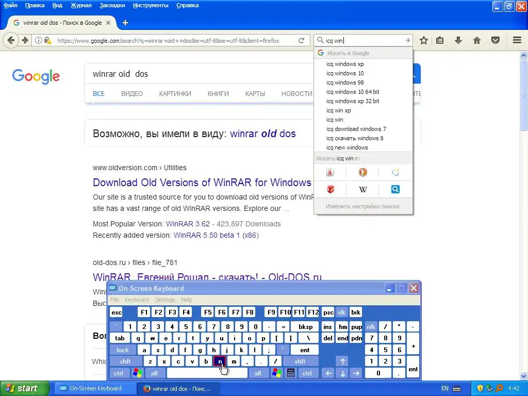Search icq win with DuckDuckGo icon
Viewport: 528px width, 396px height.
click(362, 172)
